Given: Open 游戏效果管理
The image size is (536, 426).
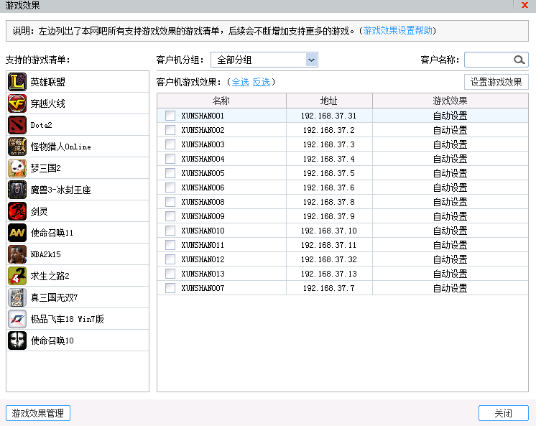Looking at the screenshot, I should click(38, 413).
